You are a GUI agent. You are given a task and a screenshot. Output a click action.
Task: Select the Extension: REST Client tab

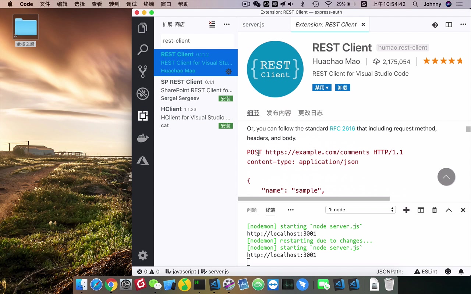coord(326,25)
